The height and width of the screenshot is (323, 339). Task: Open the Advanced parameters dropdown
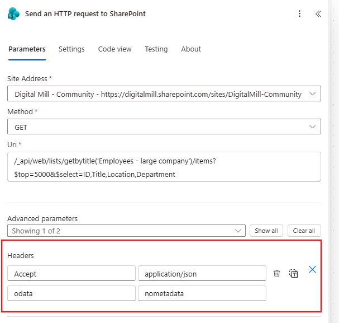pos(126,231)
